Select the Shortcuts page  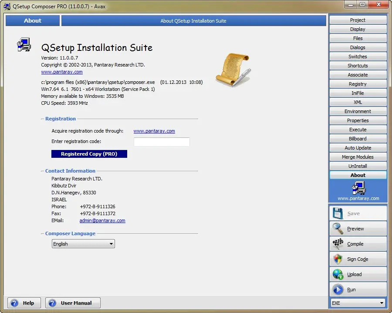(x=358, y=66)
